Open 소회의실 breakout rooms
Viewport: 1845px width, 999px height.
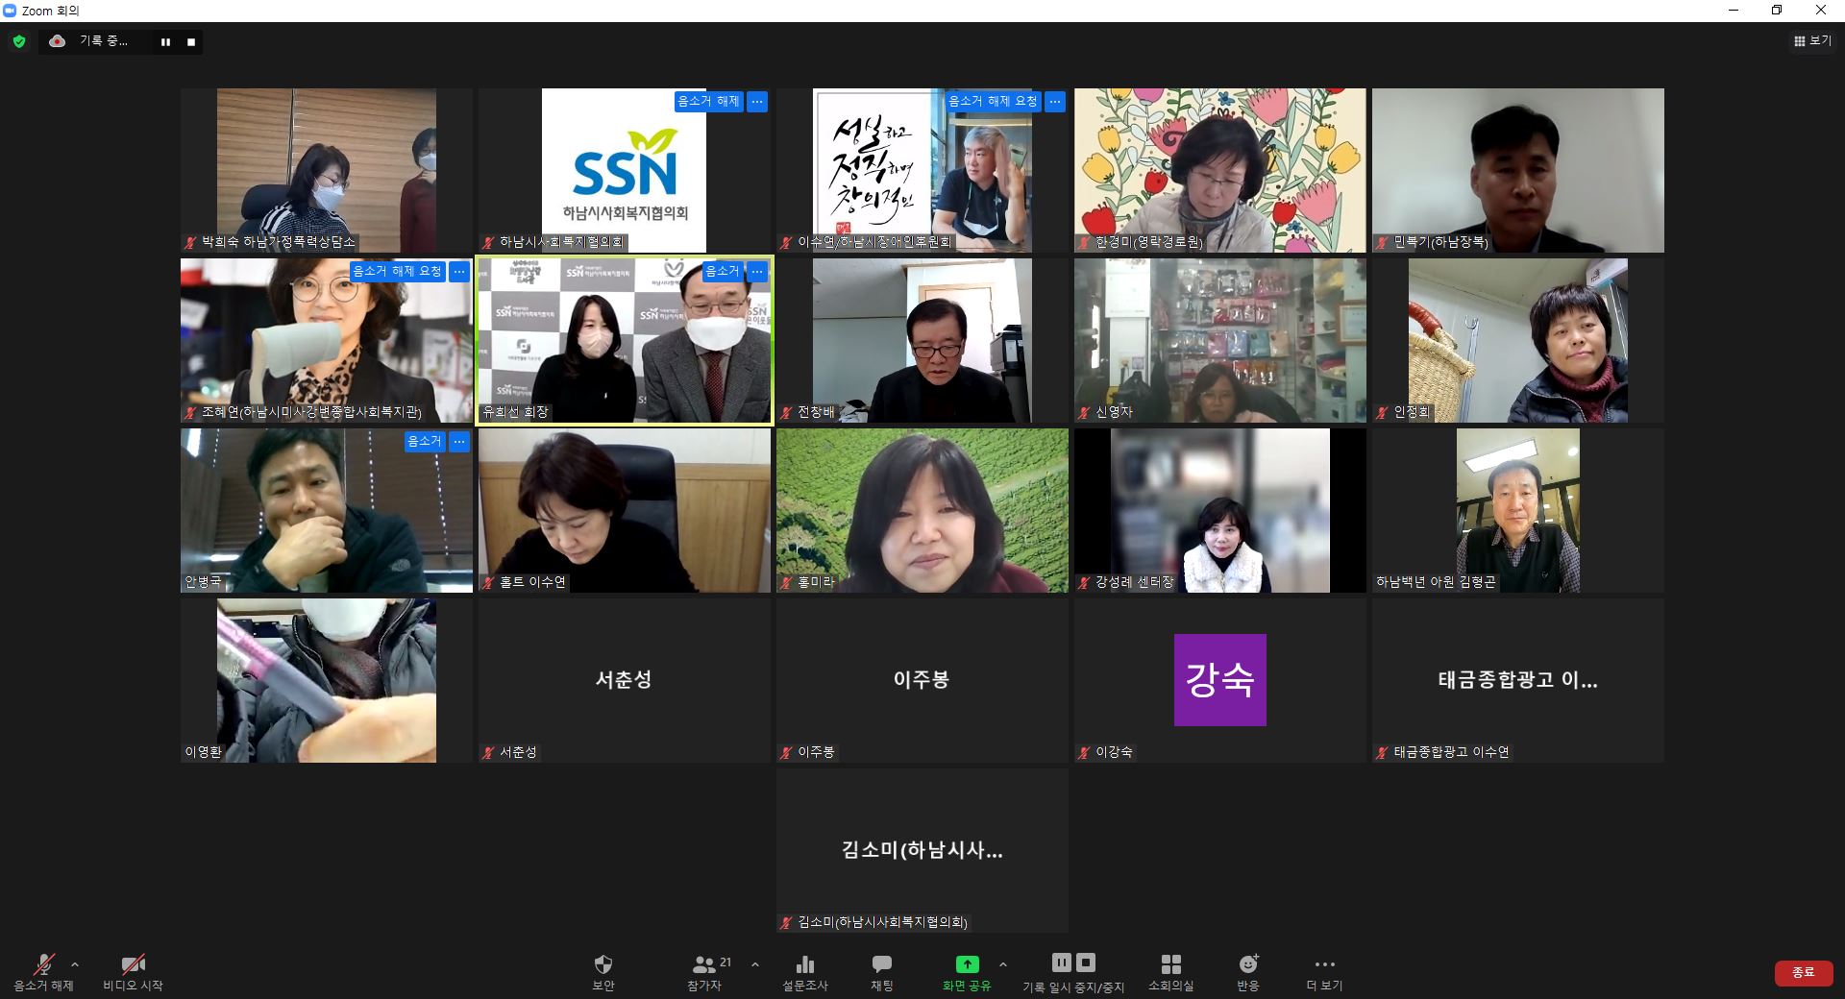pyautogui.click(x=1170, y=970)
